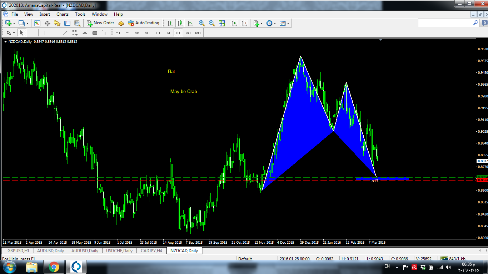488x274 pixels.
Task: Open the Windows Start menu
Action: (9, 267)
